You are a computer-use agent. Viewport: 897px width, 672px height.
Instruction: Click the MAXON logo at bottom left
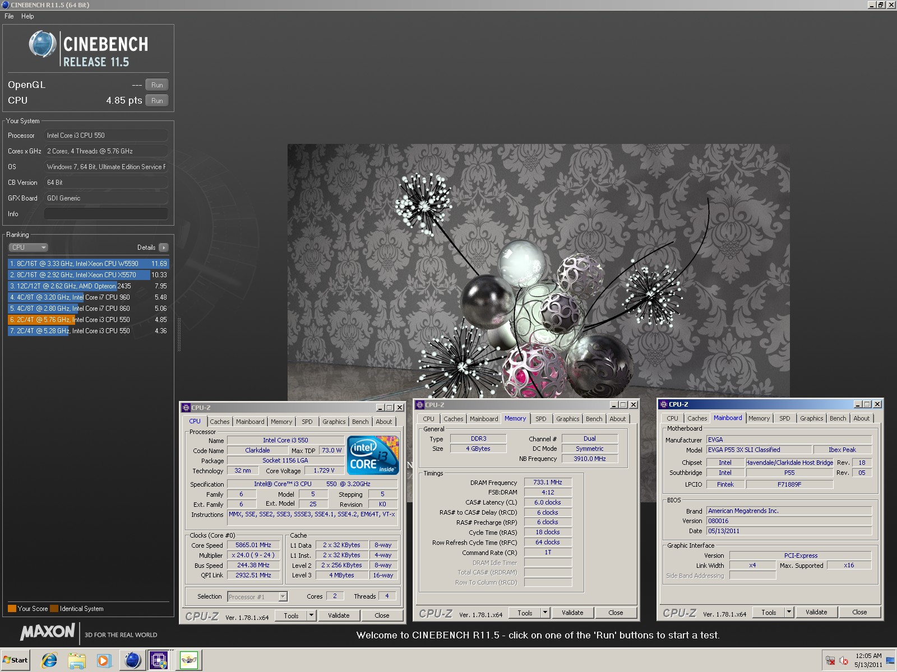point(48,632)
